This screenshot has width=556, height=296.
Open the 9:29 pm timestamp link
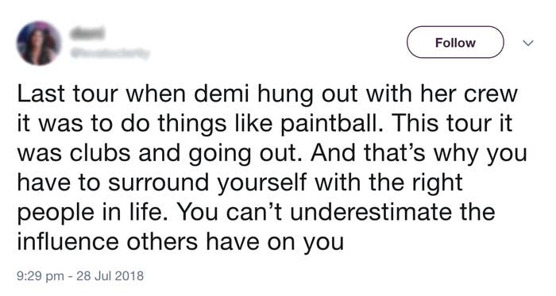(41, 275)
